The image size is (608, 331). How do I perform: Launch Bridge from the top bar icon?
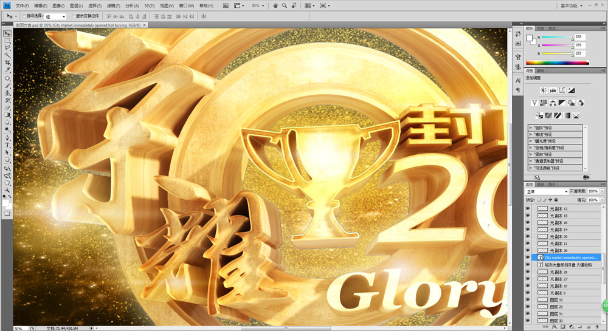click(226, 5)
